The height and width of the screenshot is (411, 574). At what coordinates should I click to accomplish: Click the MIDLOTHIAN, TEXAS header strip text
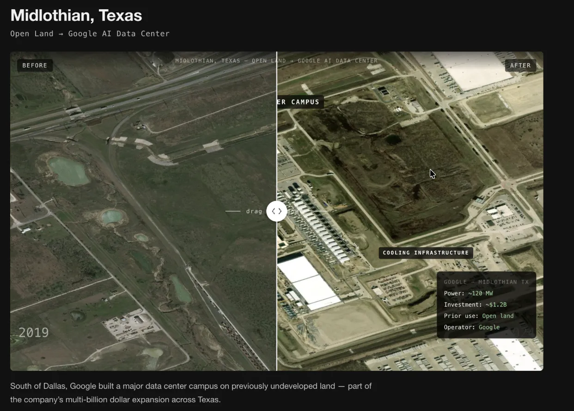click(276, 60)
